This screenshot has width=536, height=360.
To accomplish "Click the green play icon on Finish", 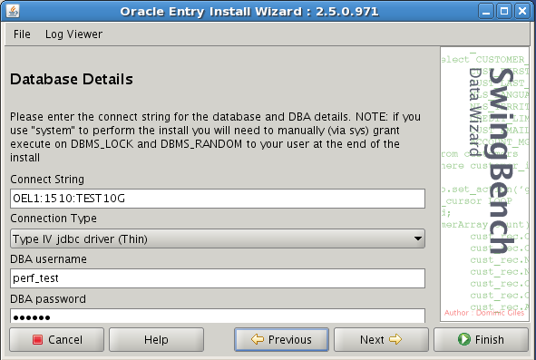I will [464, 339].
